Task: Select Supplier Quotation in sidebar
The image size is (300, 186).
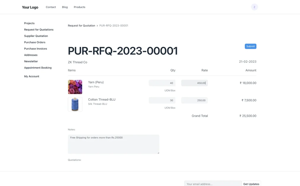Action: tap(36, 36)
